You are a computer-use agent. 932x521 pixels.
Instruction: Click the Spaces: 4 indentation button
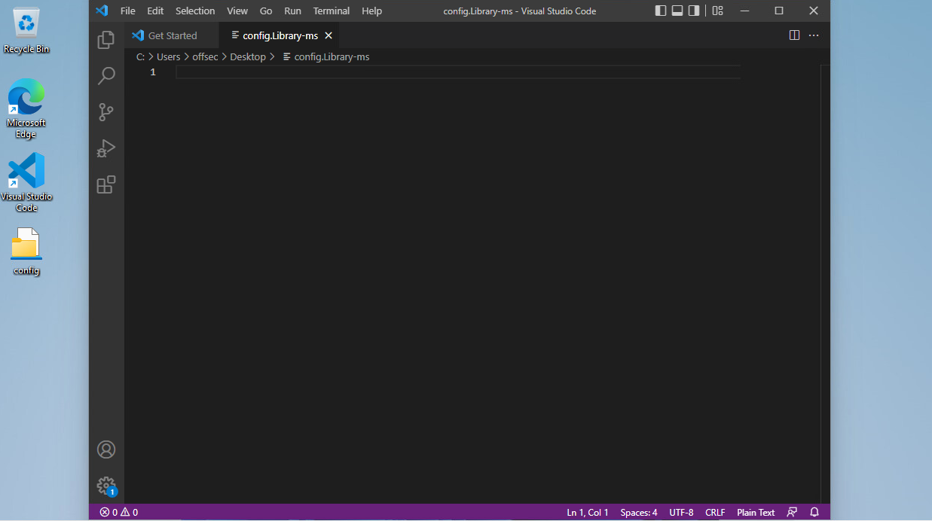[x=638, y=512]
